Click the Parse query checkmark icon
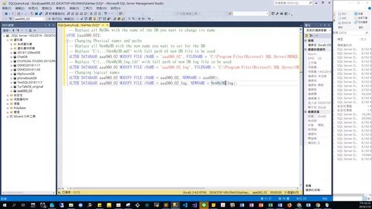The height and width of the screenshot is (209, 372). click(81, 19)
